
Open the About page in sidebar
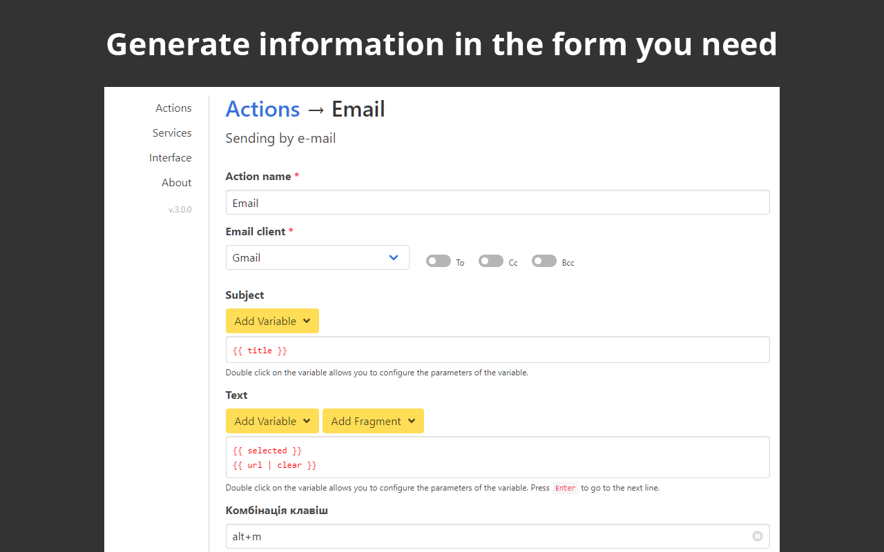point(177,183)
